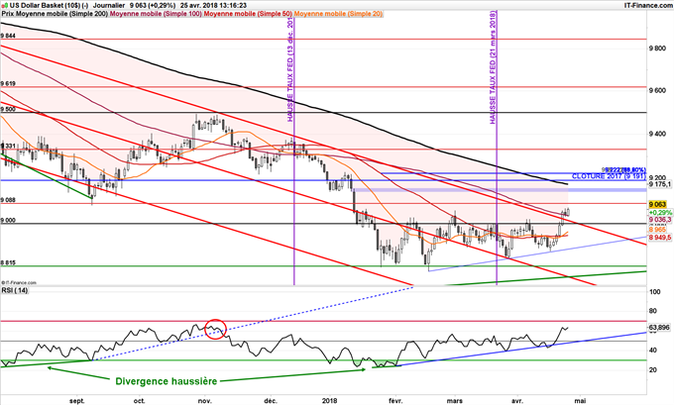
Task: Click the 8 815 support level label
Action: pyautogui.click(x=8, y=262)
